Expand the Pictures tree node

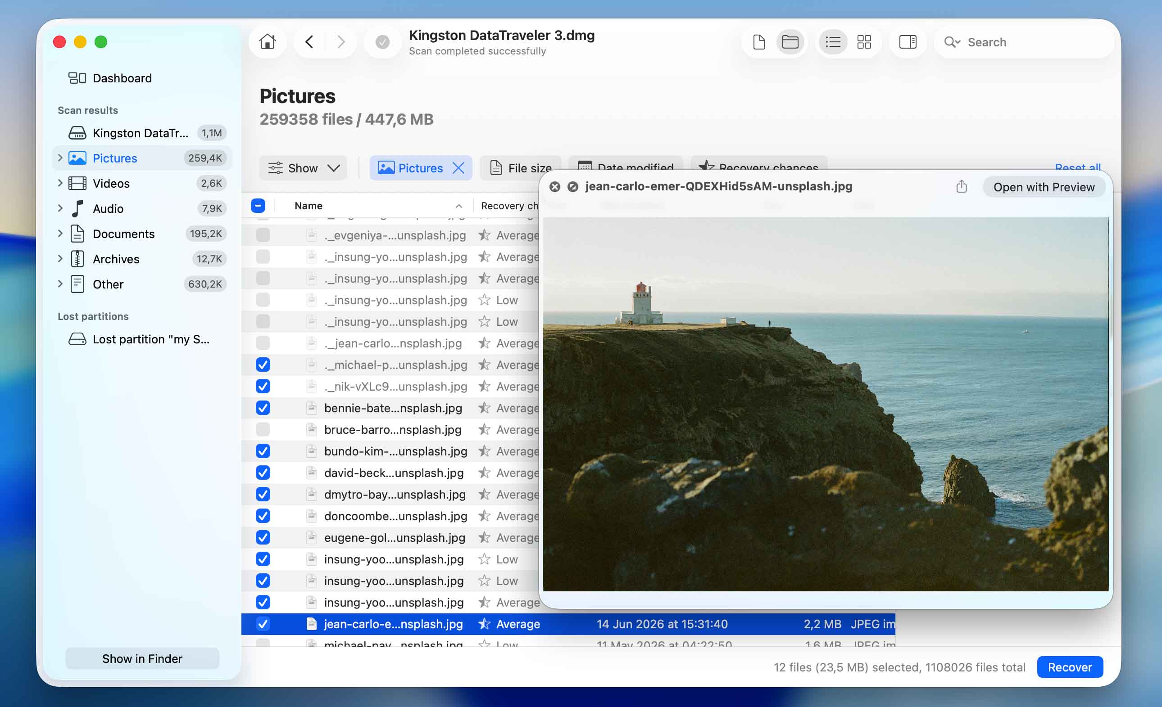coord(60,158)
